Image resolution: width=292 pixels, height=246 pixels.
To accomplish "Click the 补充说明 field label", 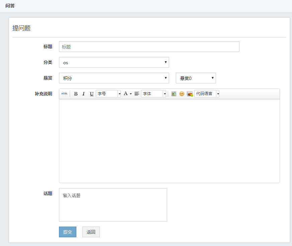I will point(44,94).
